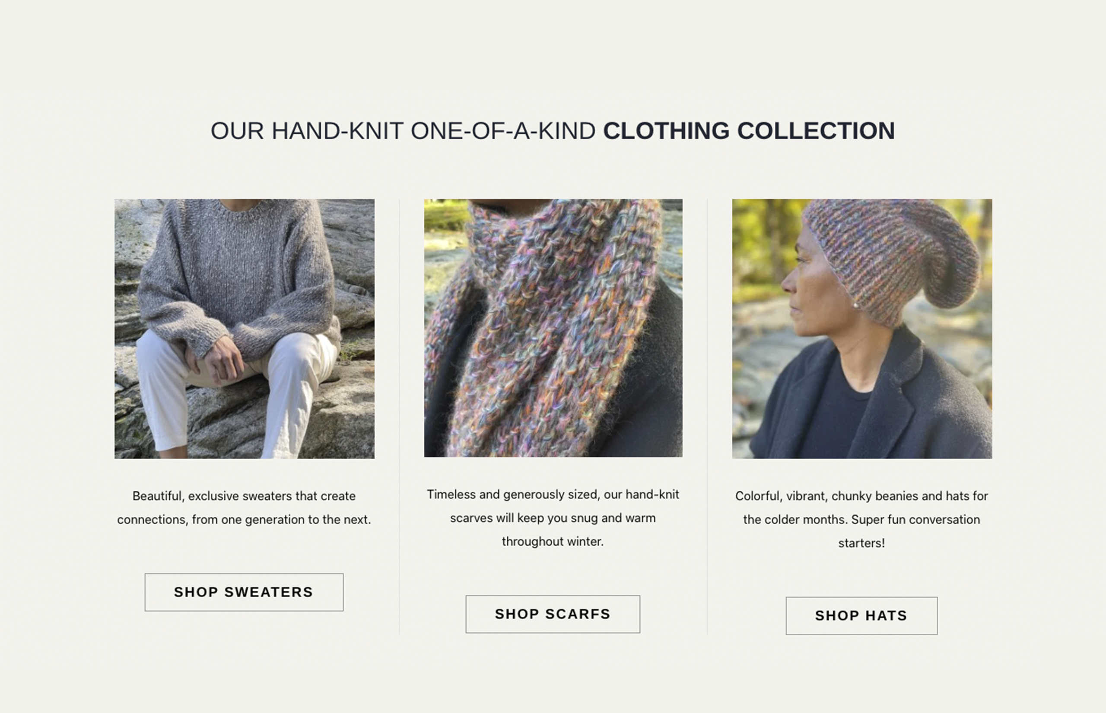Click the 'Timeless and generously sized' text line
Viewport: 1106px width, 713px height.
click(x=553, y=495)
